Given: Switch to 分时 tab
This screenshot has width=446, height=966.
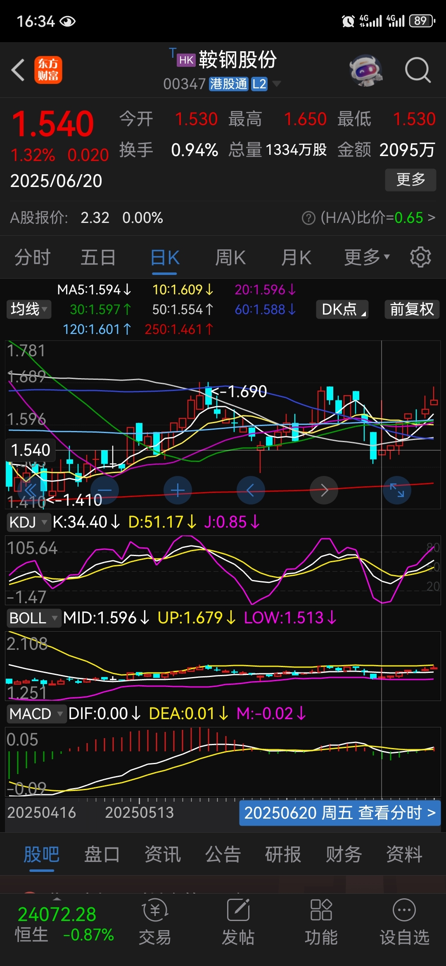Looking at the screenshot, I should pyautogui.click(x=33, y=258).
